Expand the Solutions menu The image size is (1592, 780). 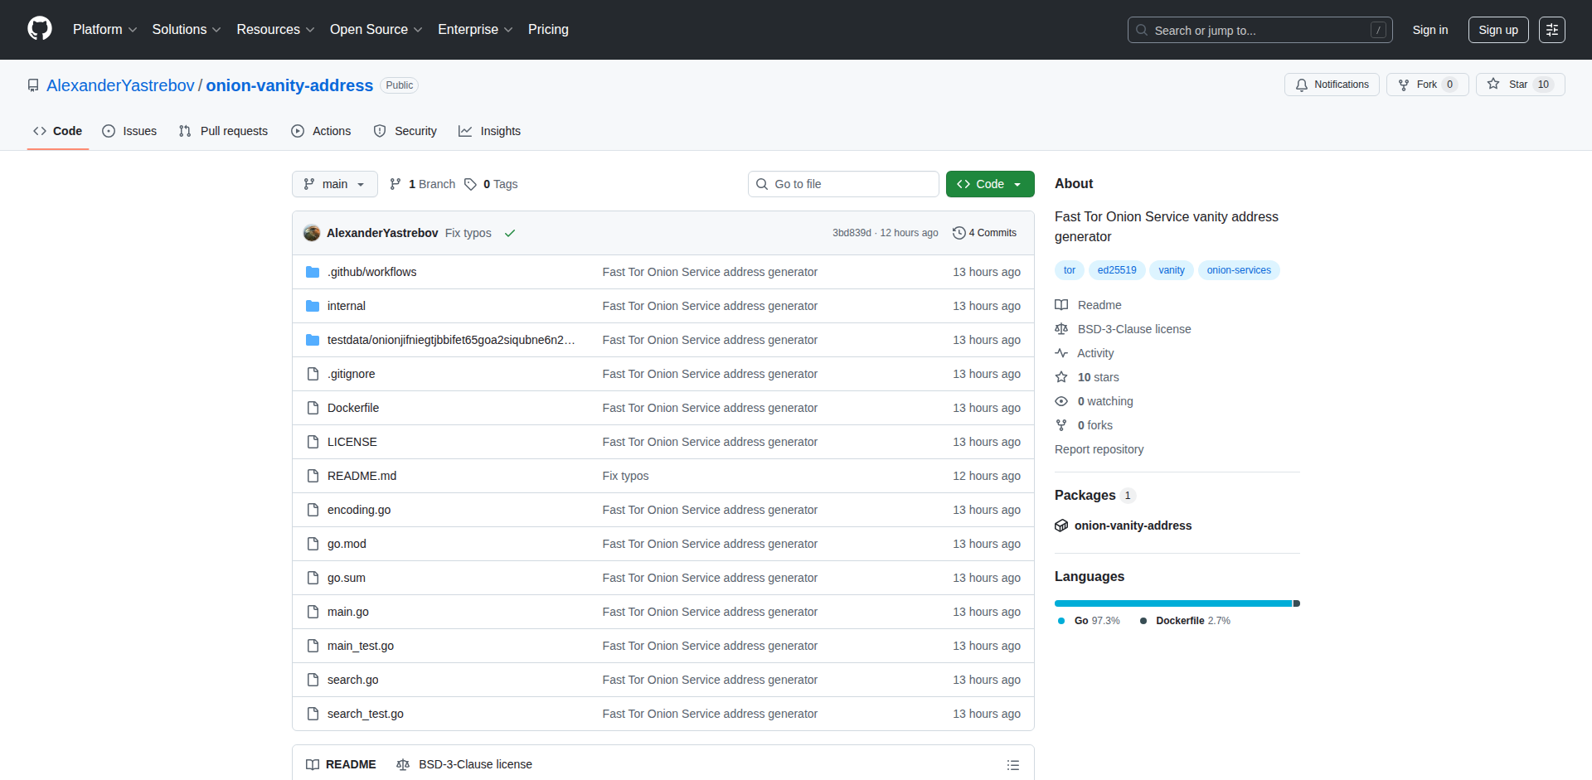pyautogui.click(x=187, y=30)
